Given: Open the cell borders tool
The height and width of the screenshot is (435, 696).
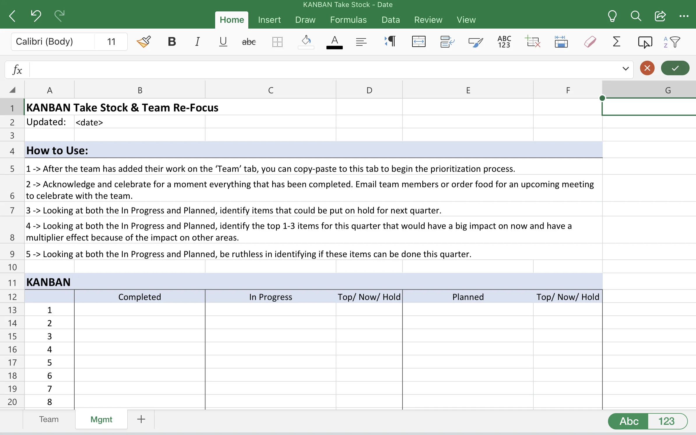Looking at the screenshot, I should tap(277, 42).
